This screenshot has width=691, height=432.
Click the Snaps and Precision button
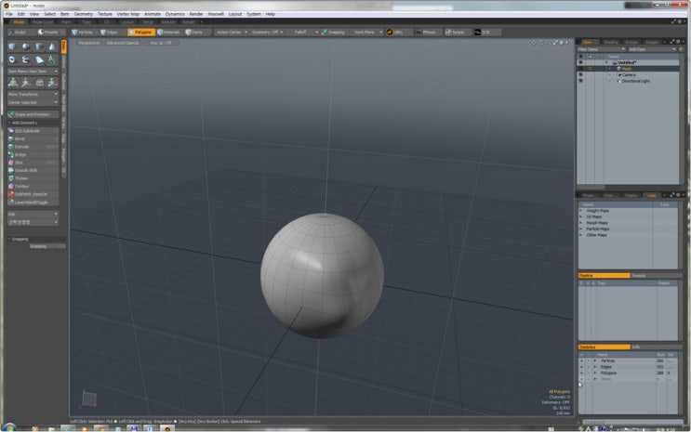coord(33,114)
